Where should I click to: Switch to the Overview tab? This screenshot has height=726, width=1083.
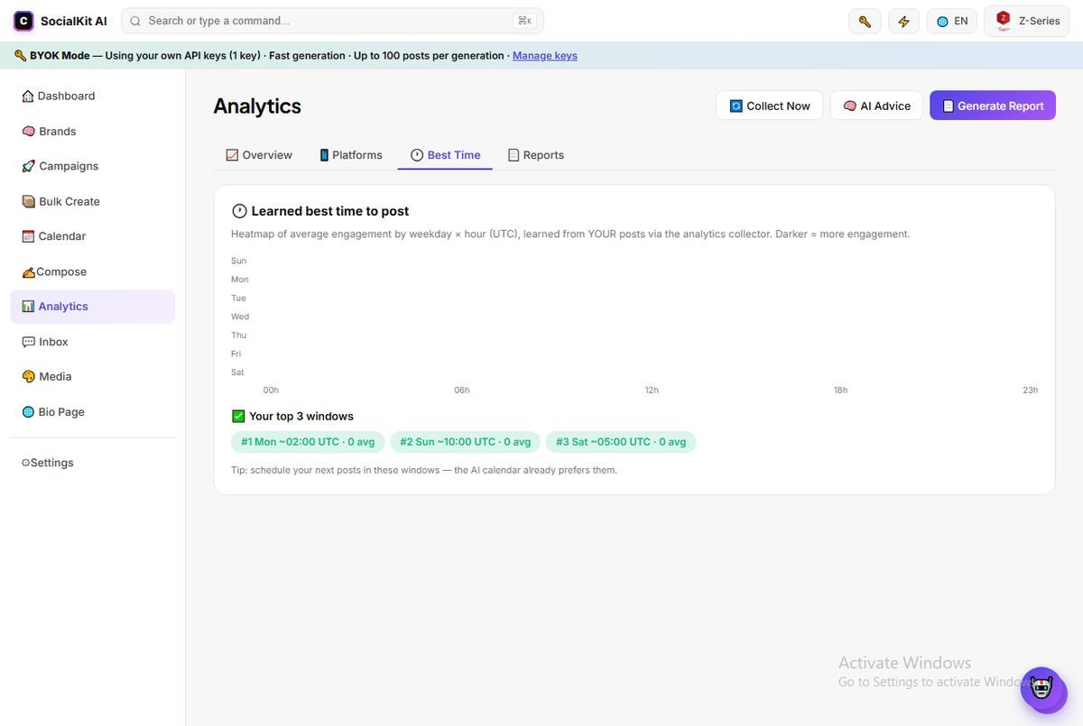tap(259, 155)
